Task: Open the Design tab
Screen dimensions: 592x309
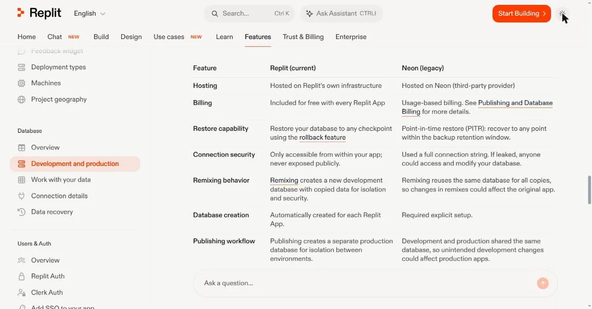Action: (x=131, y=37)
